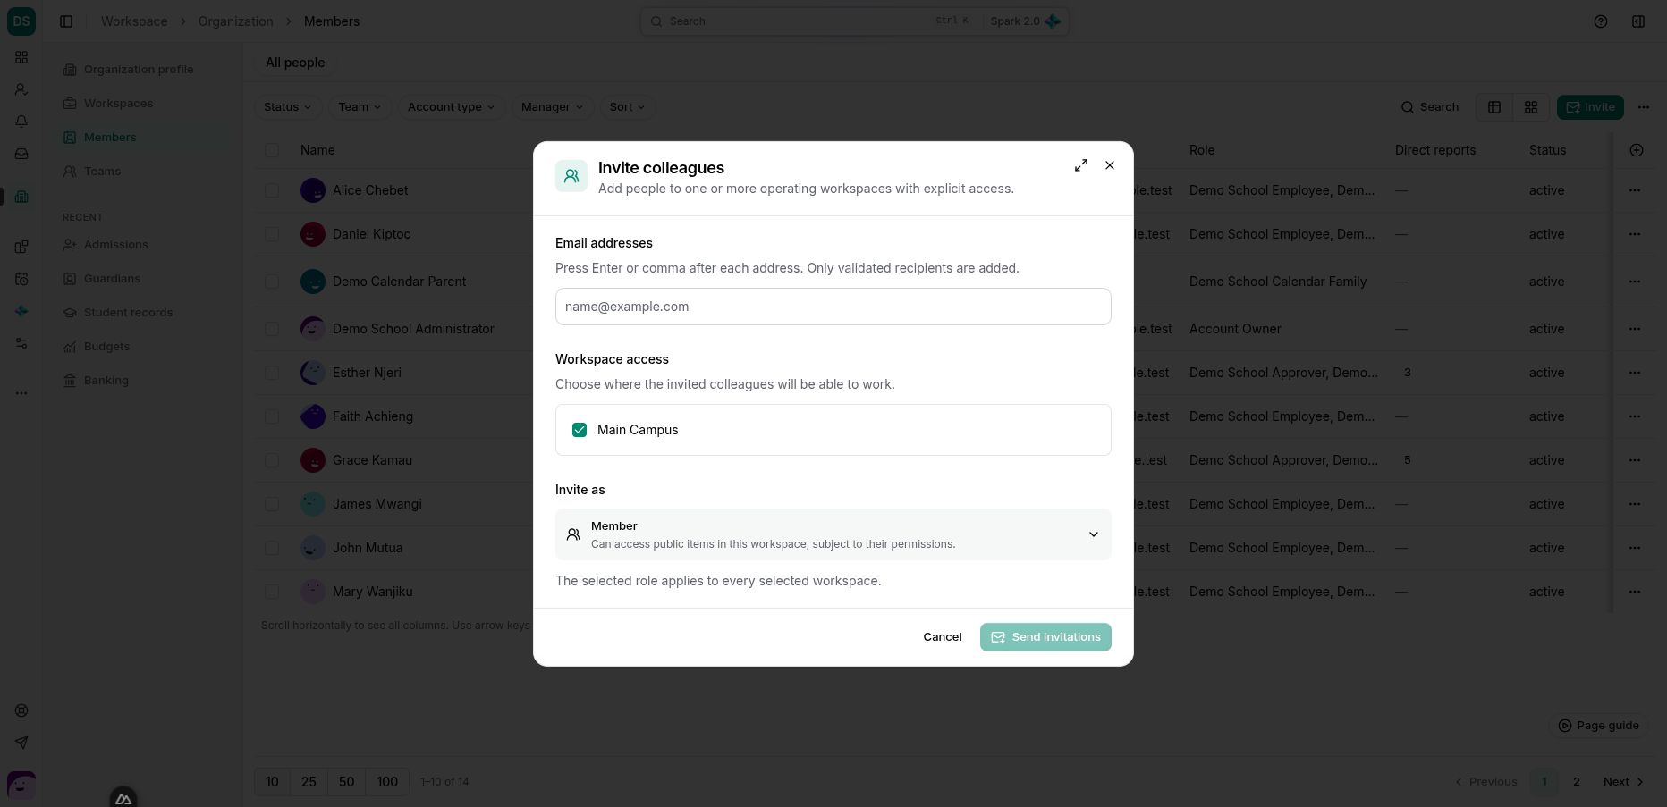Click Send invitations button

point(1045,637)
